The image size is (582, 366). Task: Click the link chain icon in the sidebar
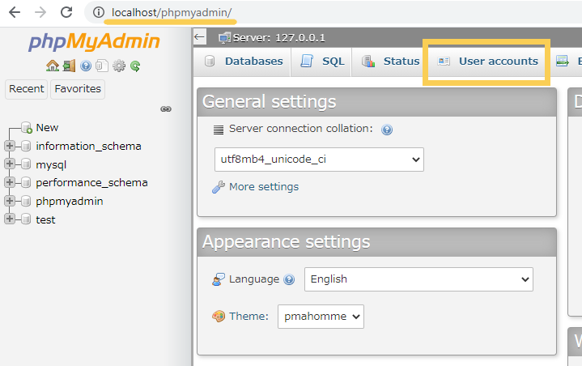pos(166,109)
